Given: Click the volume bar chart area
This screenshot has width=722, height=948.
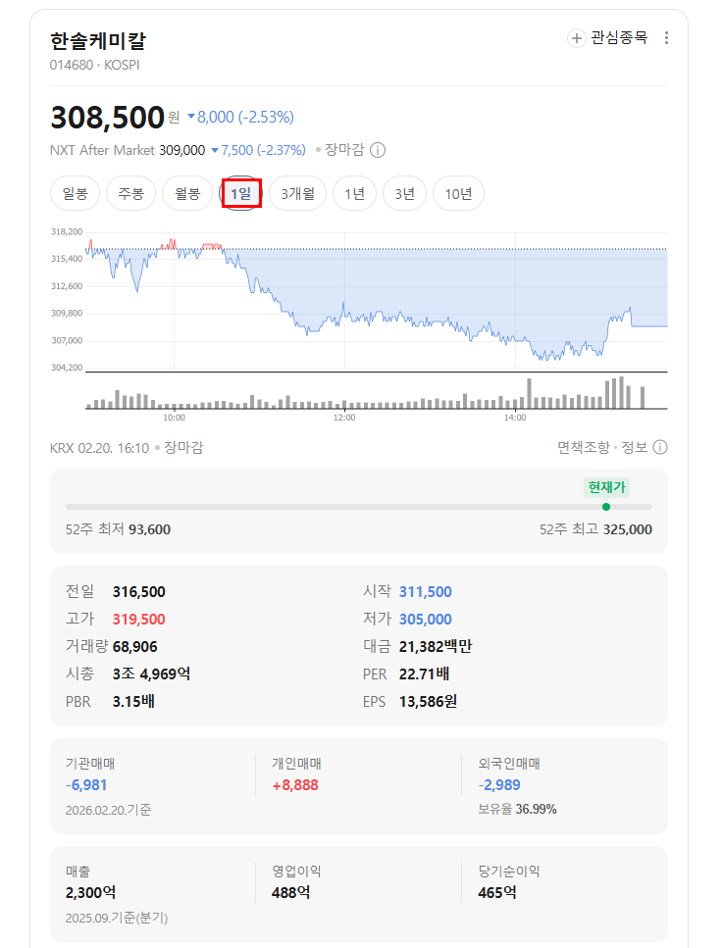Looking at the screenshot, I should 377,392.
